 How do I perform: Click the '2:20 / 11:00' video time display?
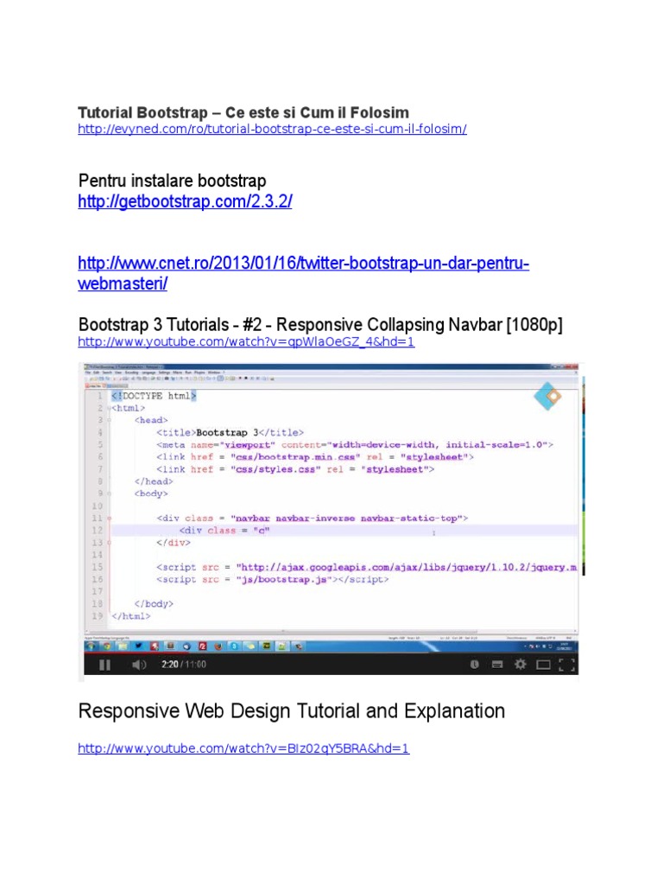point(184,665)
